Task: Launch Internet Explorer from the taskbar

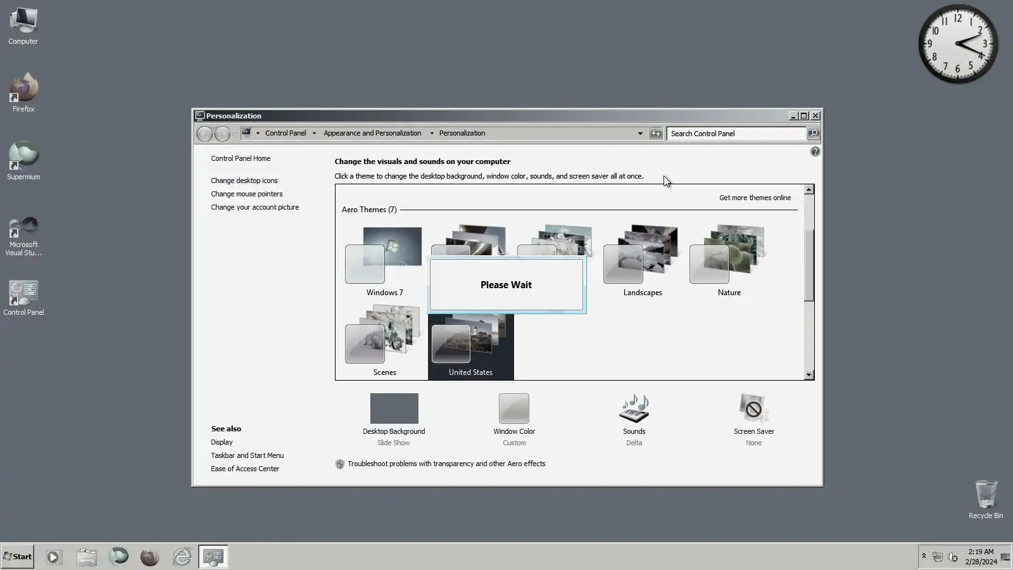Action: [182, 557]
